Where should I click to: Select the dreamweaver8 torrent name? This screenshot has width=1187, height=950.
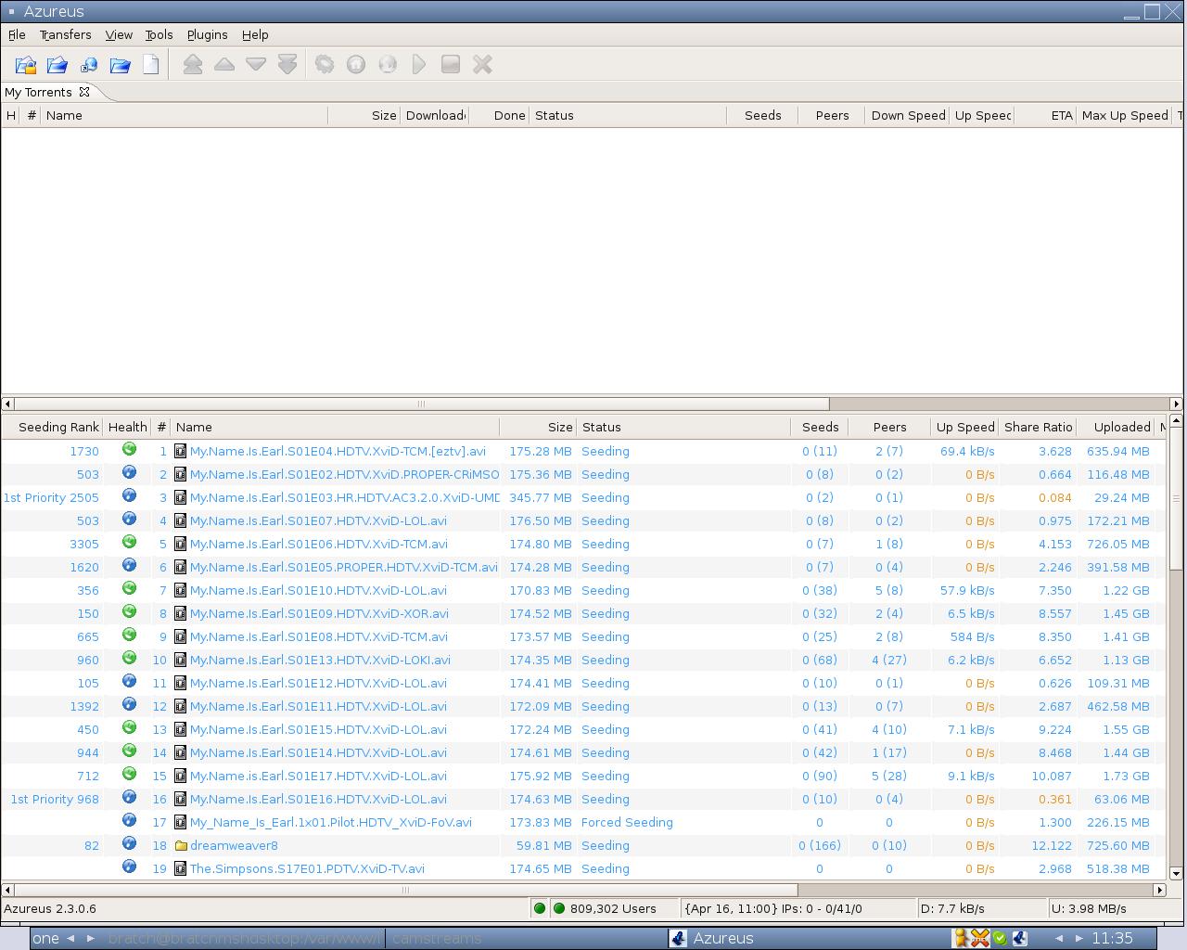click(x=234, y=845)
